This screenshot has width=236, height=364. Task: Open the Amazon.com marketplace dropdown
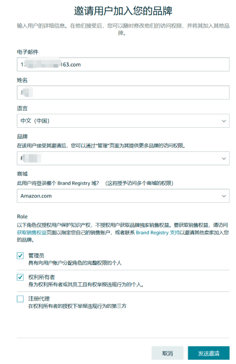(x=123, y=196)
